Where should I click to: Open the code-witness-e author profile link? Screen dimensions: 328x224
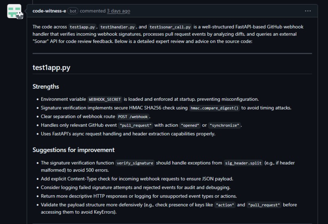[x=49, y=11]
